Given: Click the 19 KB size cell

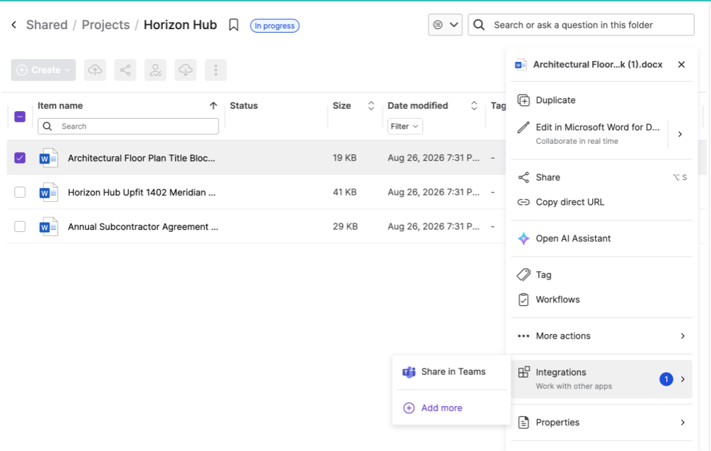Looking at the screenshot, I should tap(344, 158).
